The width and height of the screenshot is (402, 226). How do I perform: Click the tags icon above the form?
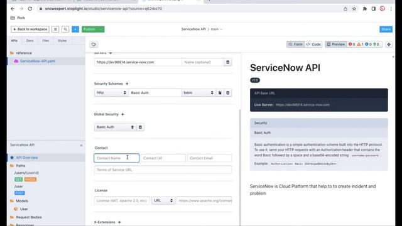pos(94,45)
